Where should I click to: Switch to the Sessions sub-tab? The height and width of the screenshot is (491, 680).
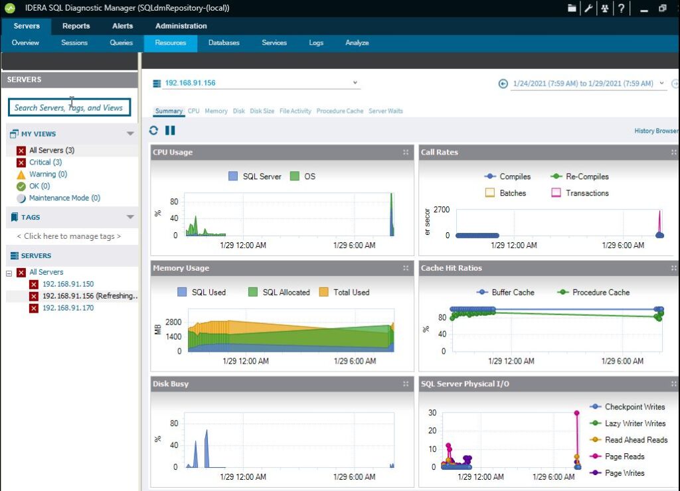coord(74,43)
